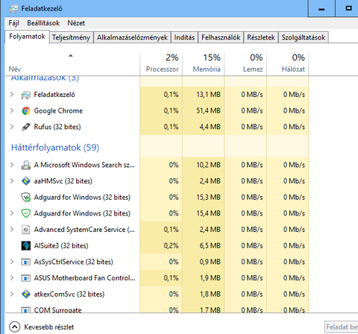Minimize the Feladatkezelő window
This screenshot has width=358, height=334.
tap(321, 9)
